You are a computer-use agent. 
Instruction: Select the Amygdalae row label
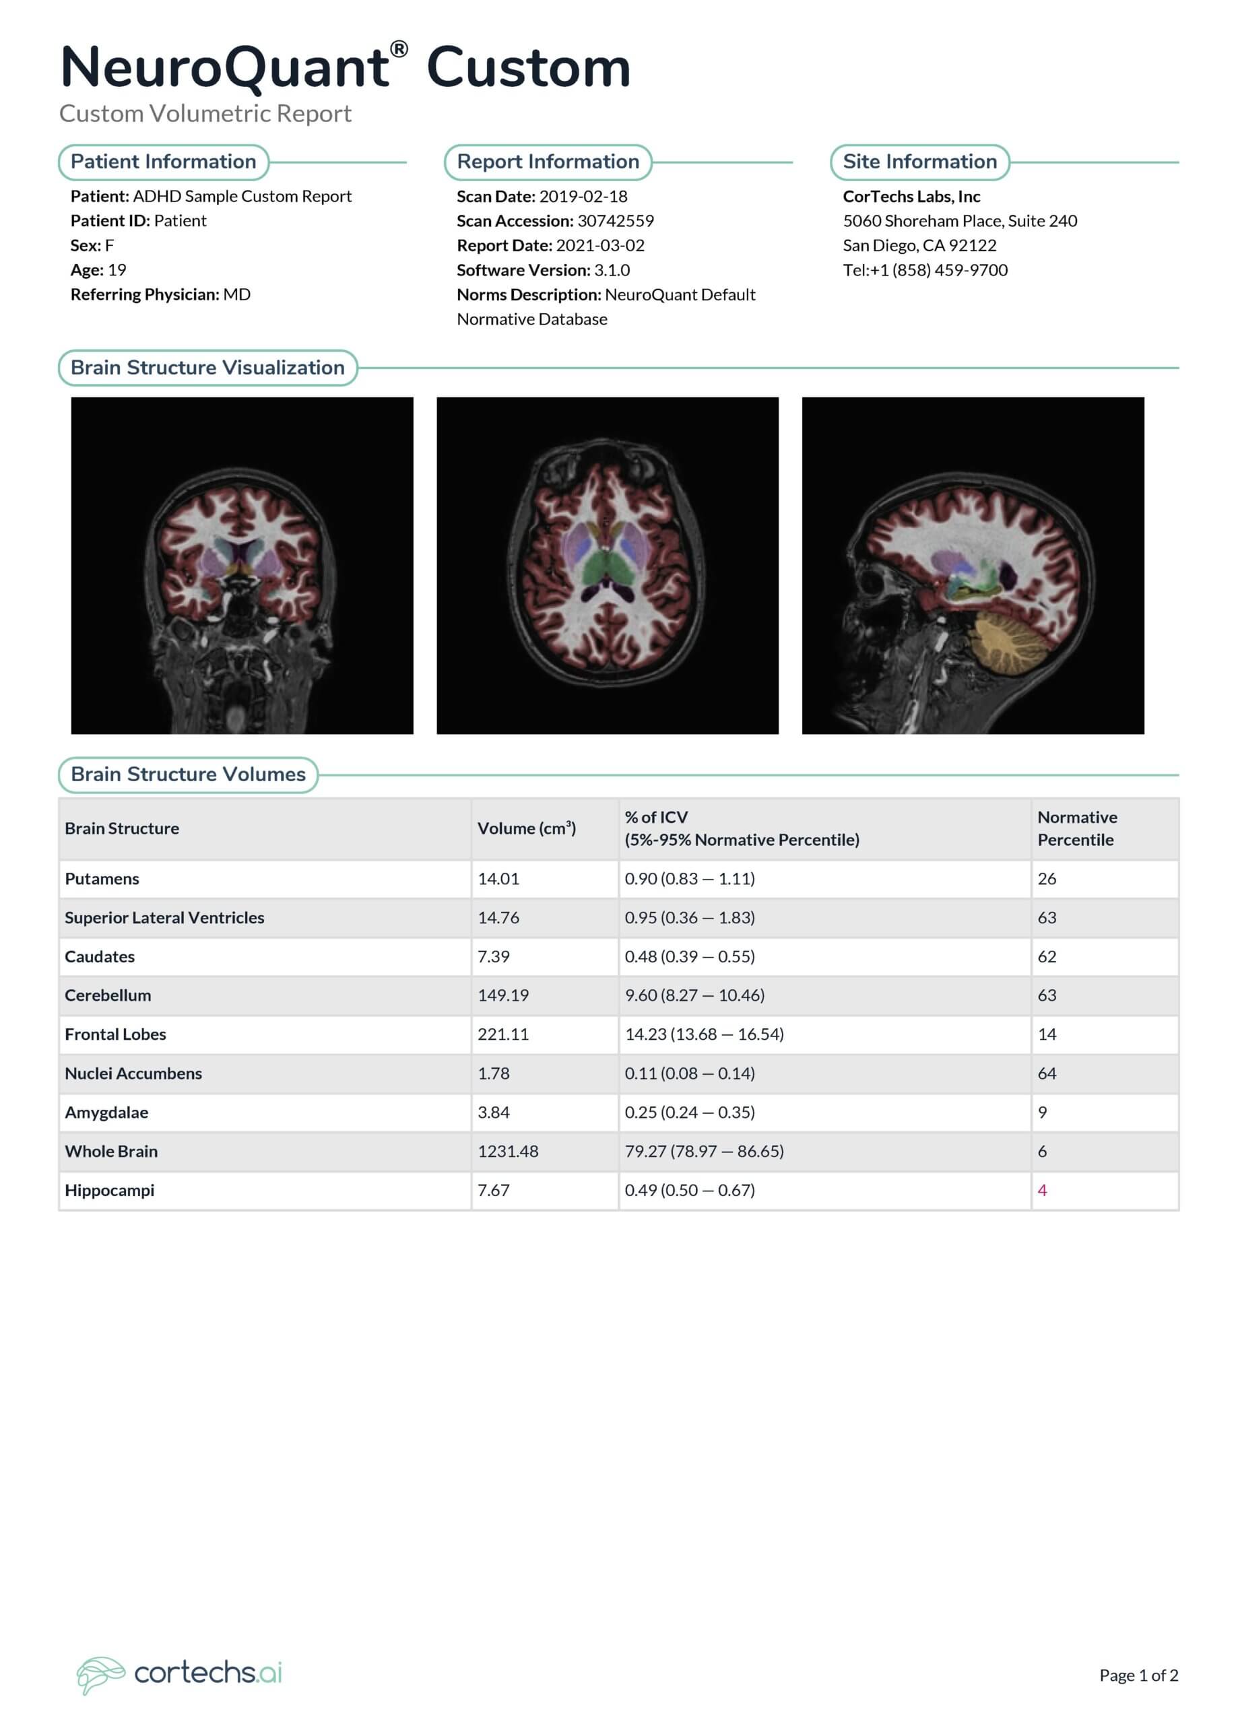[106, 1112]
